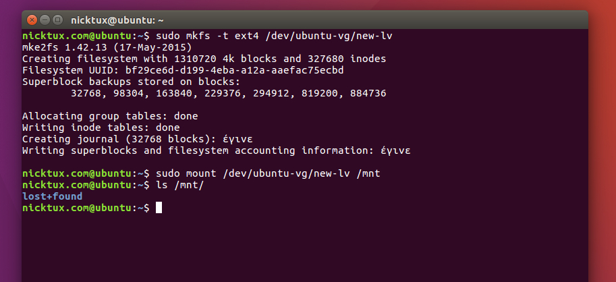
Task: Maximize the terminal window
Action: pyautogui.click(x=57, y=20)
